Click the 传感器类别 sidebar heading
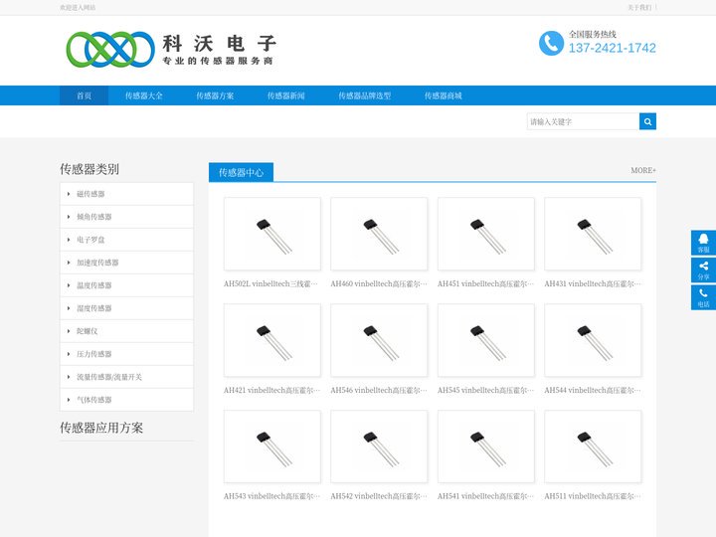Screen dimensions: 716x537 coord(89,169)
